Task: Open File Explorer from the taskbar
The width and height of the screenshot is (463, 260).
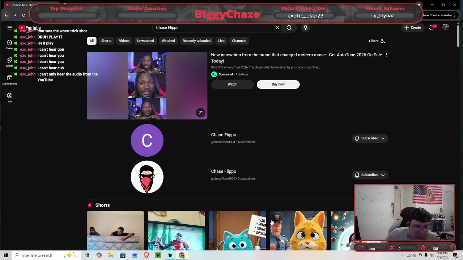Action: coord(111,255)
